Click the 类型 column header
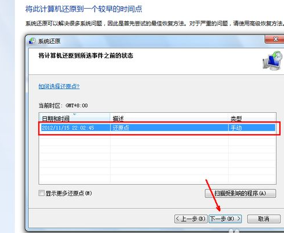The image size is (284, 233). [x=252, y=119]
